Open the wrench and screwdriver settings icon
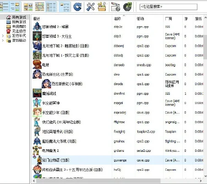The image size is (207, 184). (91, 7)
